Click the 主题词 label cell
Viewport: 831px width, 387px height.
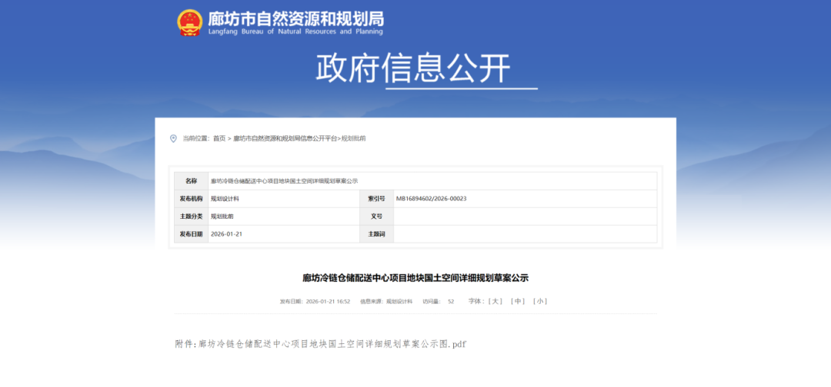(x=377, y=233)
